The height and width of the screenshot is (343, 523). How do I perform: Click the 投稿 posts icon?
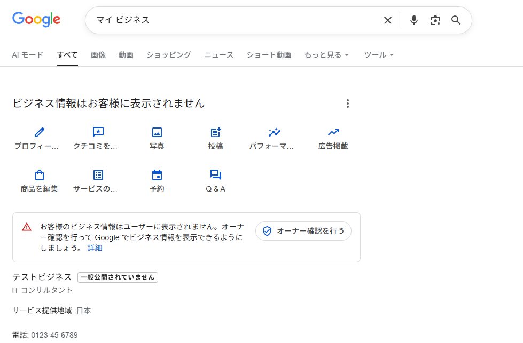[215, 132]
